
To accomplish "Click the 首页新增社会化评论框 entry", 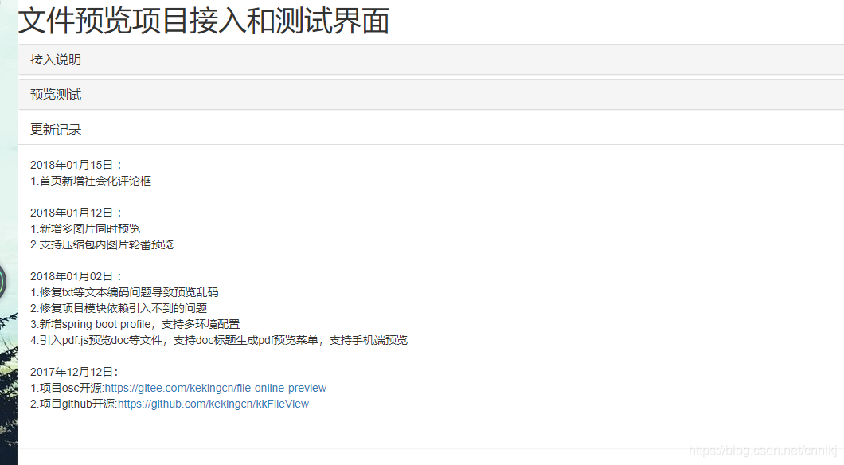I will (91, 181).
